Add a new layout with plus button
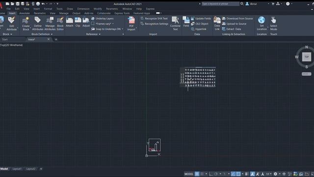This screenshot has width=314, height=177. point(41,169)
